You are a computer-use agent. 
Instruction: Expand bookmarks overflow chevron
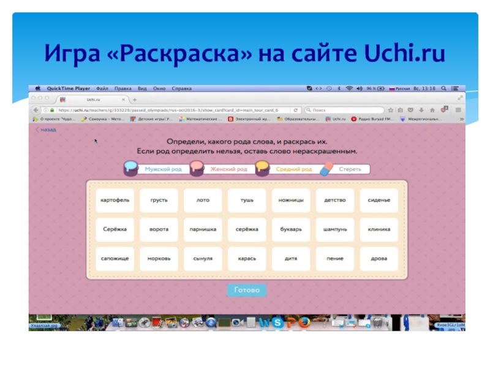pyautogui.click(x=461, y=119)
